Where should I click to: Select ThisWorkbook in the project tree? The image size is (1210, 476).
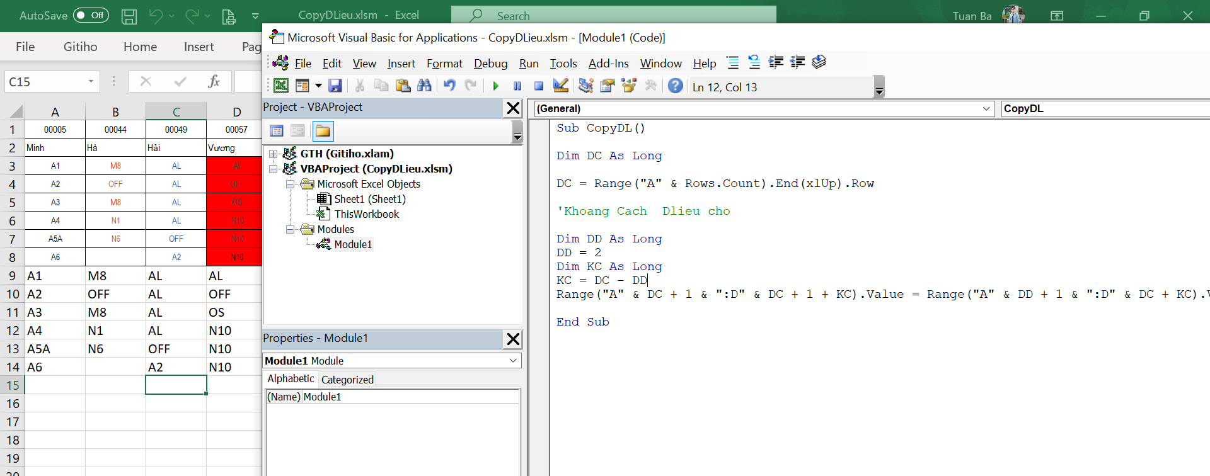(366, 214)
